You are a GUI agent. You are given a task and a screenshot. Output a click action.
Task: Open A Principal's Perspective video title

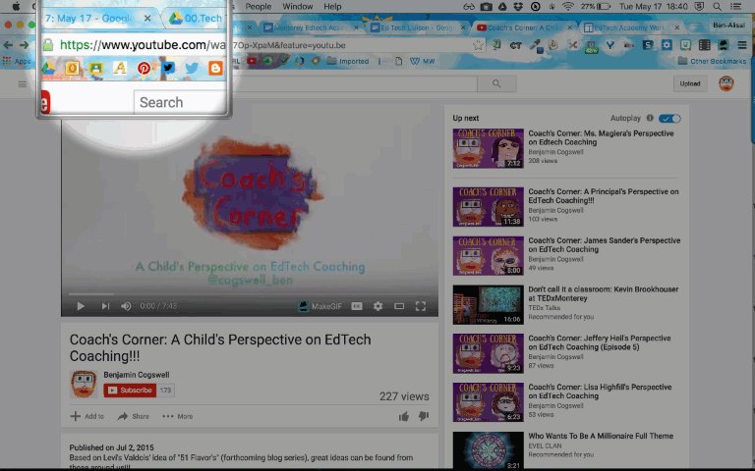[x=604, y=196]
